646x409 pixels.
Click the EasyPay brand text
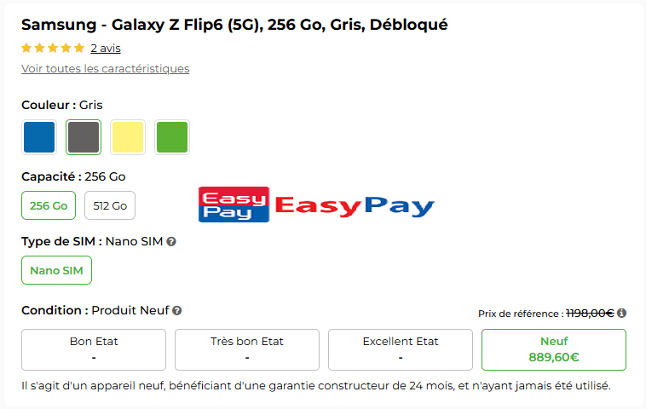(x=355, y=205)
